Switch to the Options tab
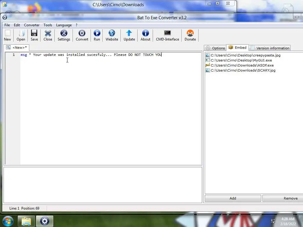 (215, 48)
